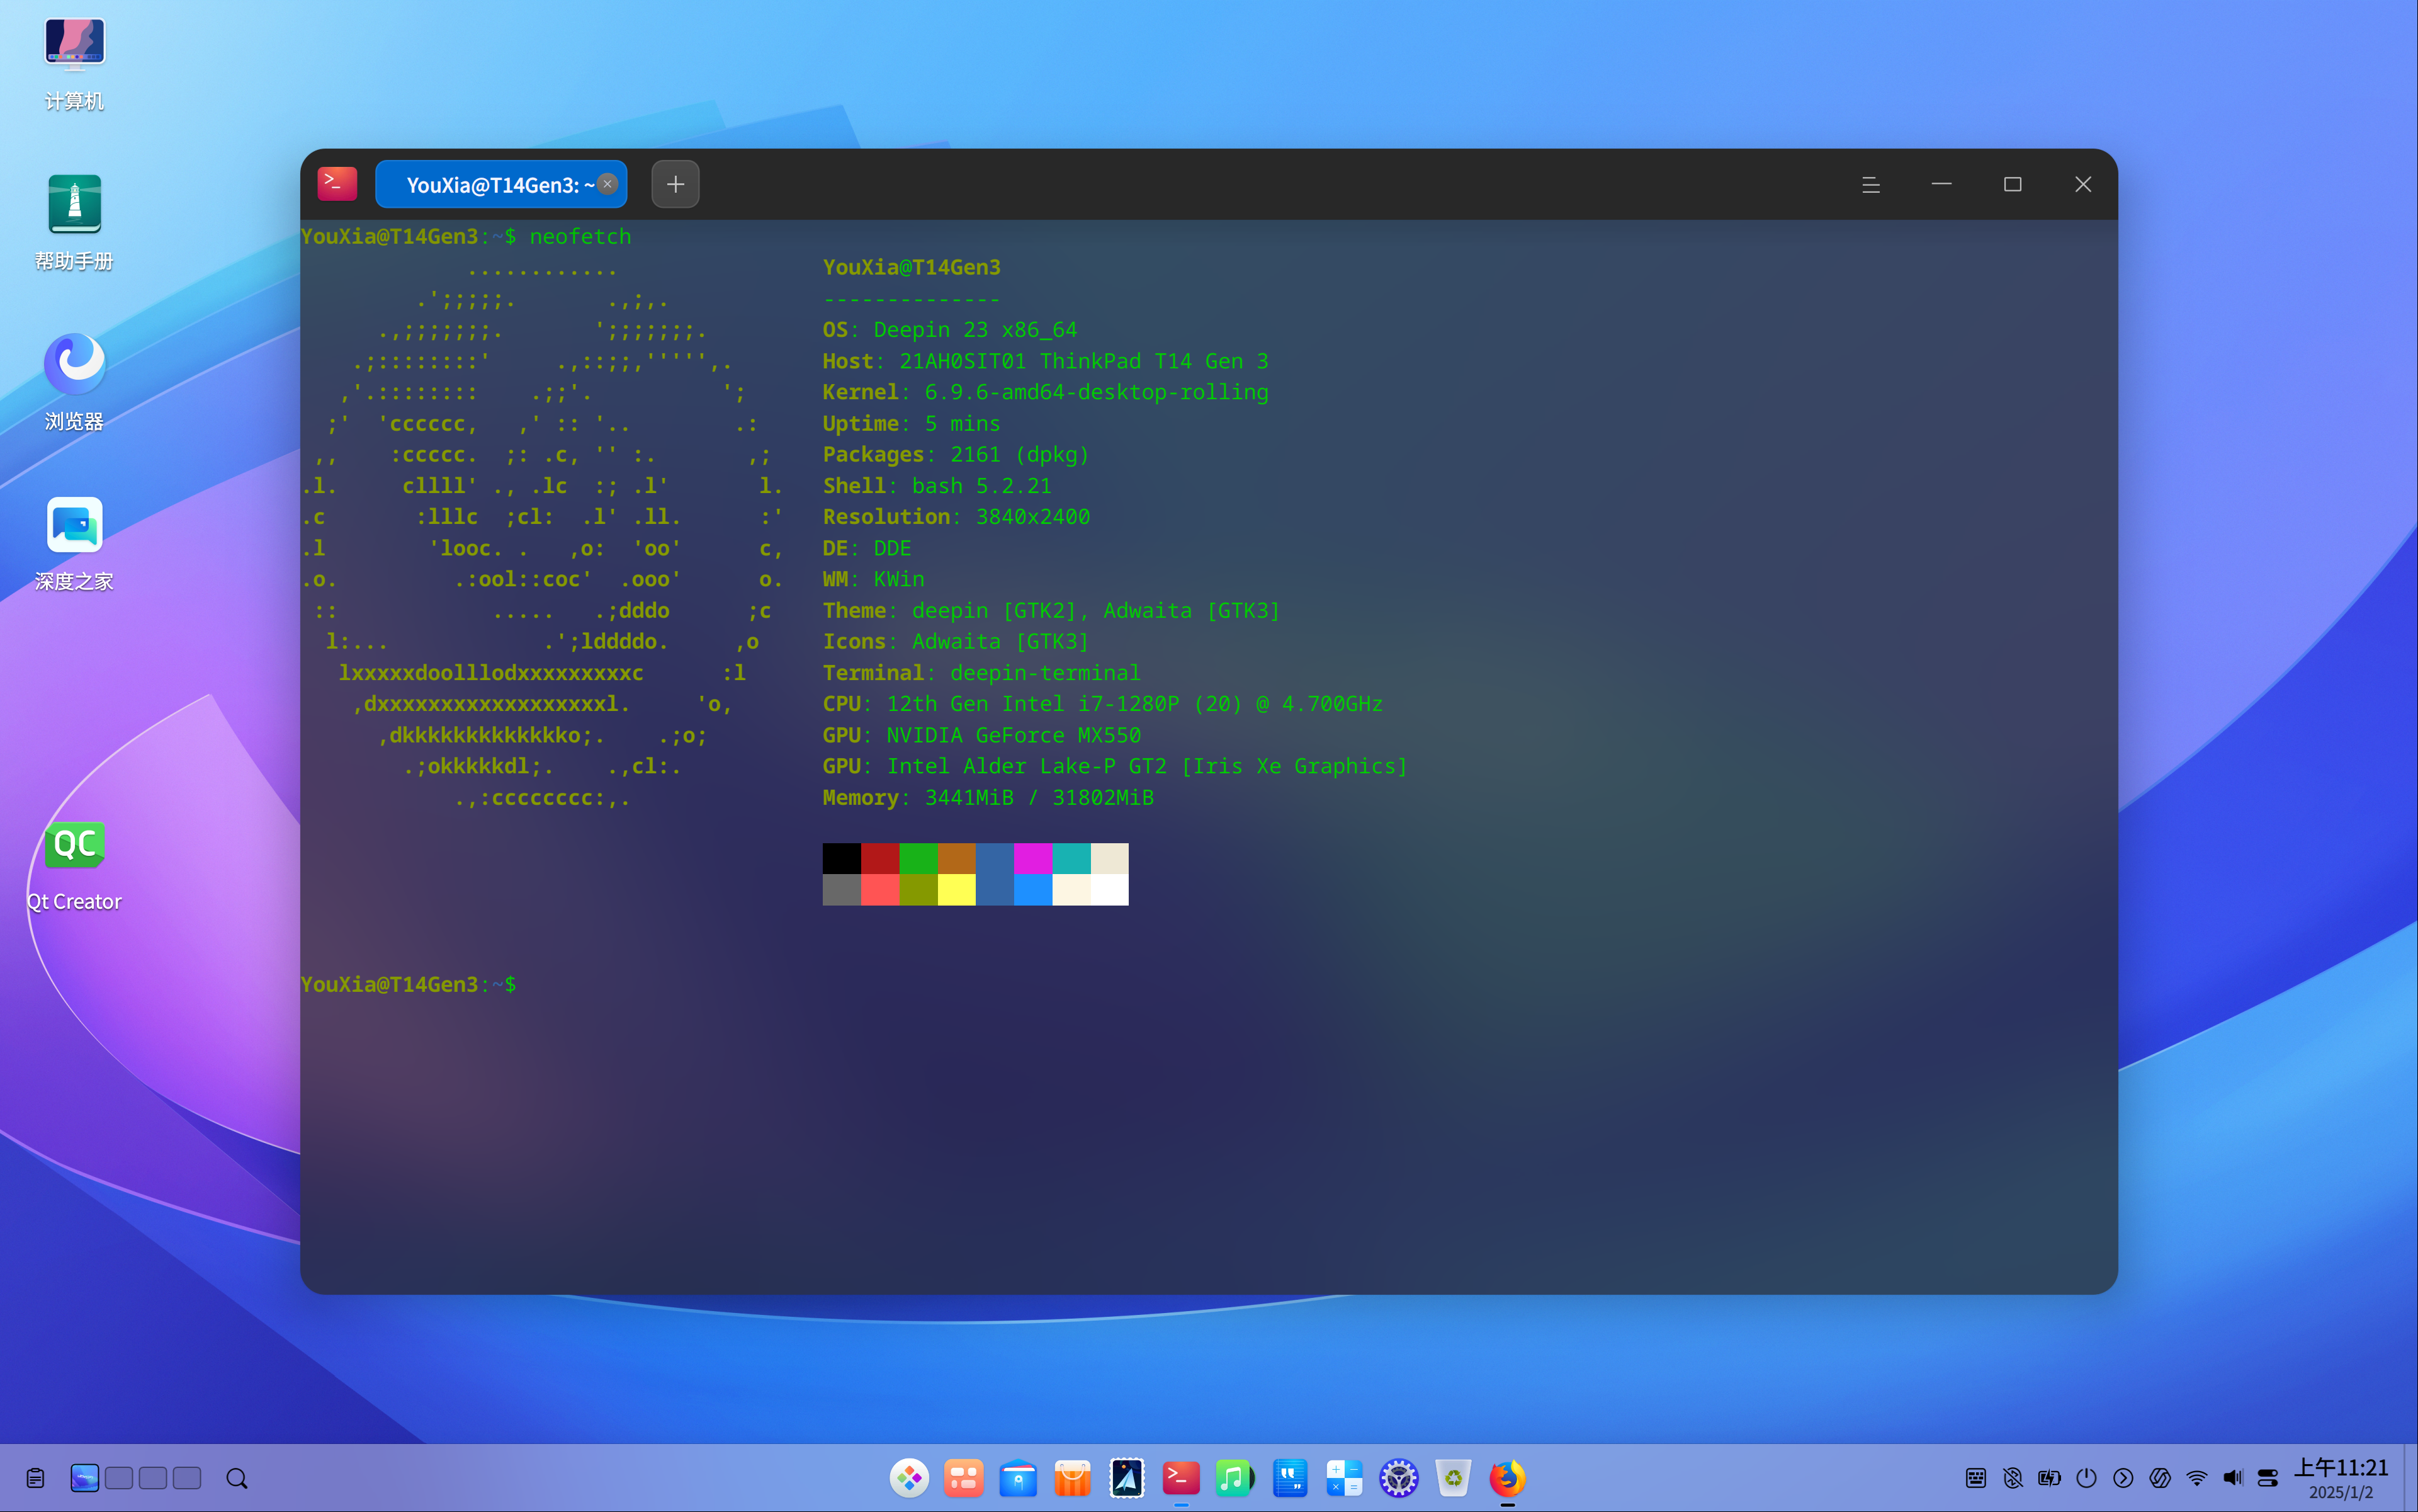Open Deepin Music from the dock

tap(1236, 1477)
